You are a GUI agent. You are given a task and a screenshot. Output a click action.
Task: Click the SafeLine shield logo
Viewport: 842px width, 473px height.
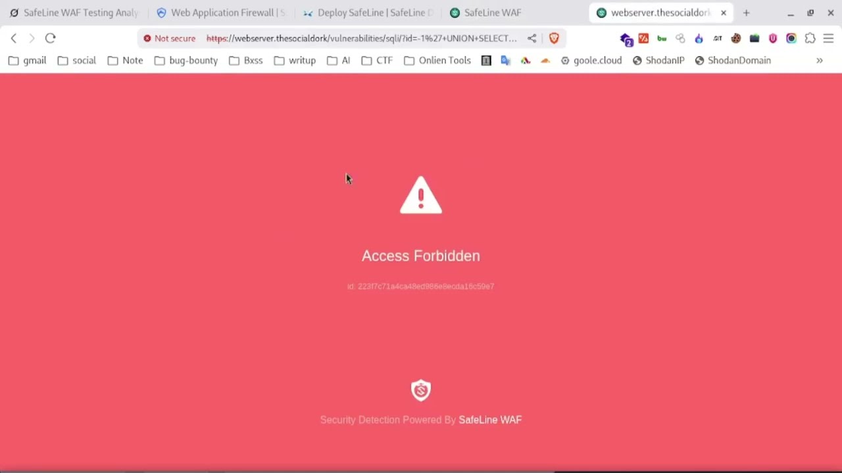pos(421,390)
